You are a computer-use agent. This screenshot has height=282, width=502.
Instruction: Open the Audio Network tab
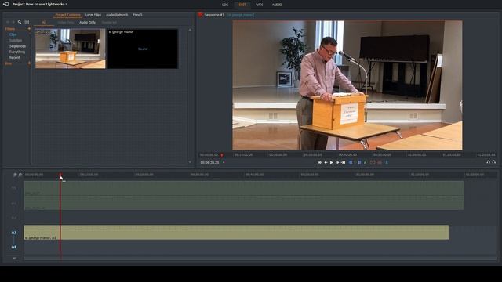(x=117, y=15)
